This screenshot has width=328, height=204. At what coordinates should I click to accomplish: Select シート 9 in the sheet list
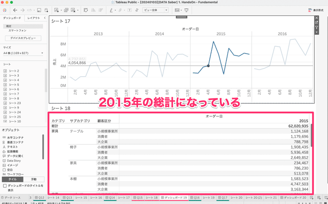[x=14, y=108]
